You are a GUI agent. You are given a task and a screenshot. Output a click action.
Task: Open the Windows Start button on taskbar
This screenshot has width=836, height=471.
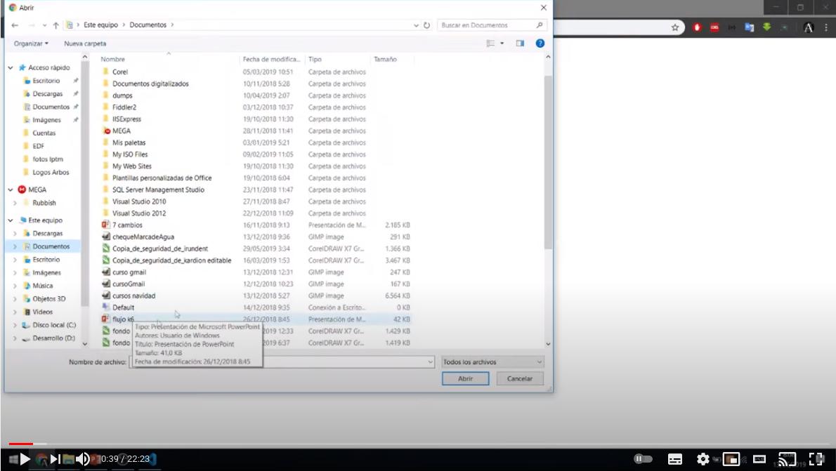tap(12, 459)
